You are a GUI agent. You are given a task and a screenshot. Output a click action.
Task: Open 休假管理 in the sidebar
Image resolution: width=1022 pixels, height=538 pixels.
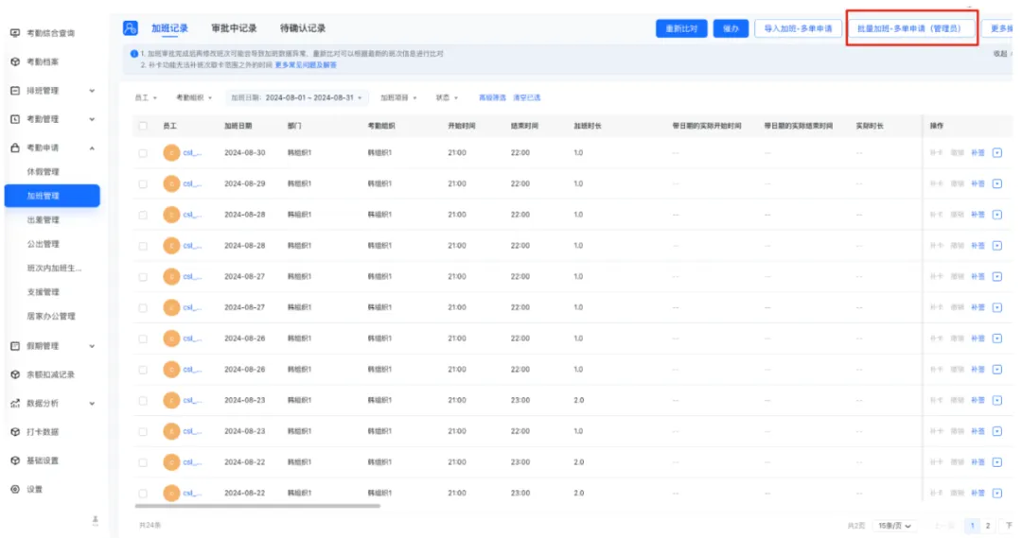[43, 171]
